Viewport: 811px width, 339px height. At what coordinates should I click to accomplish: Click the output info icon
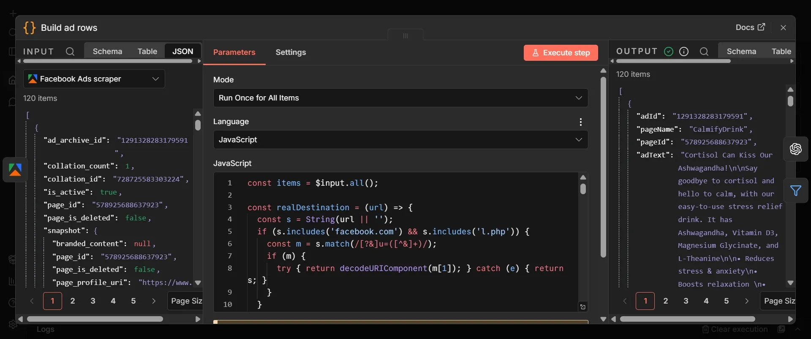click(x=684, y=52)
